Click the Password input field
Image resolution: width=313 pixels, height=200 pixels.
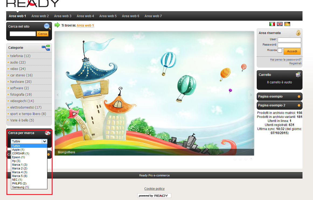click(x=290, y=45)
